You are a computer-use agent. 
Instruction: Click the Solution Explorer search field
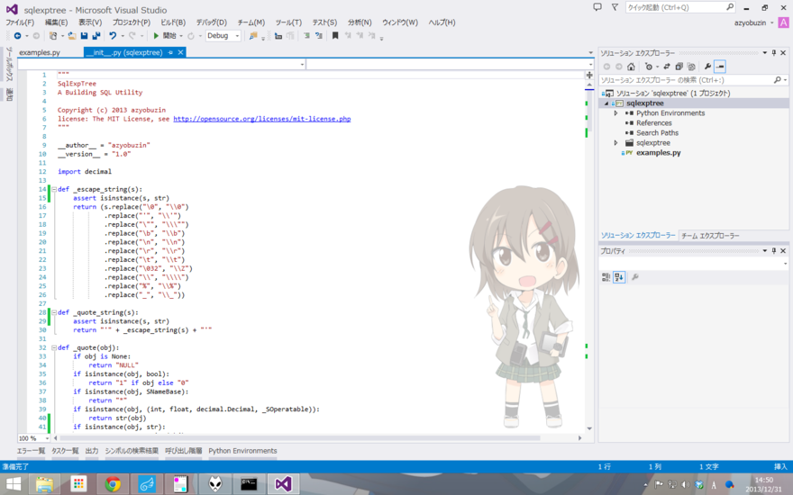tap(693, 80)
